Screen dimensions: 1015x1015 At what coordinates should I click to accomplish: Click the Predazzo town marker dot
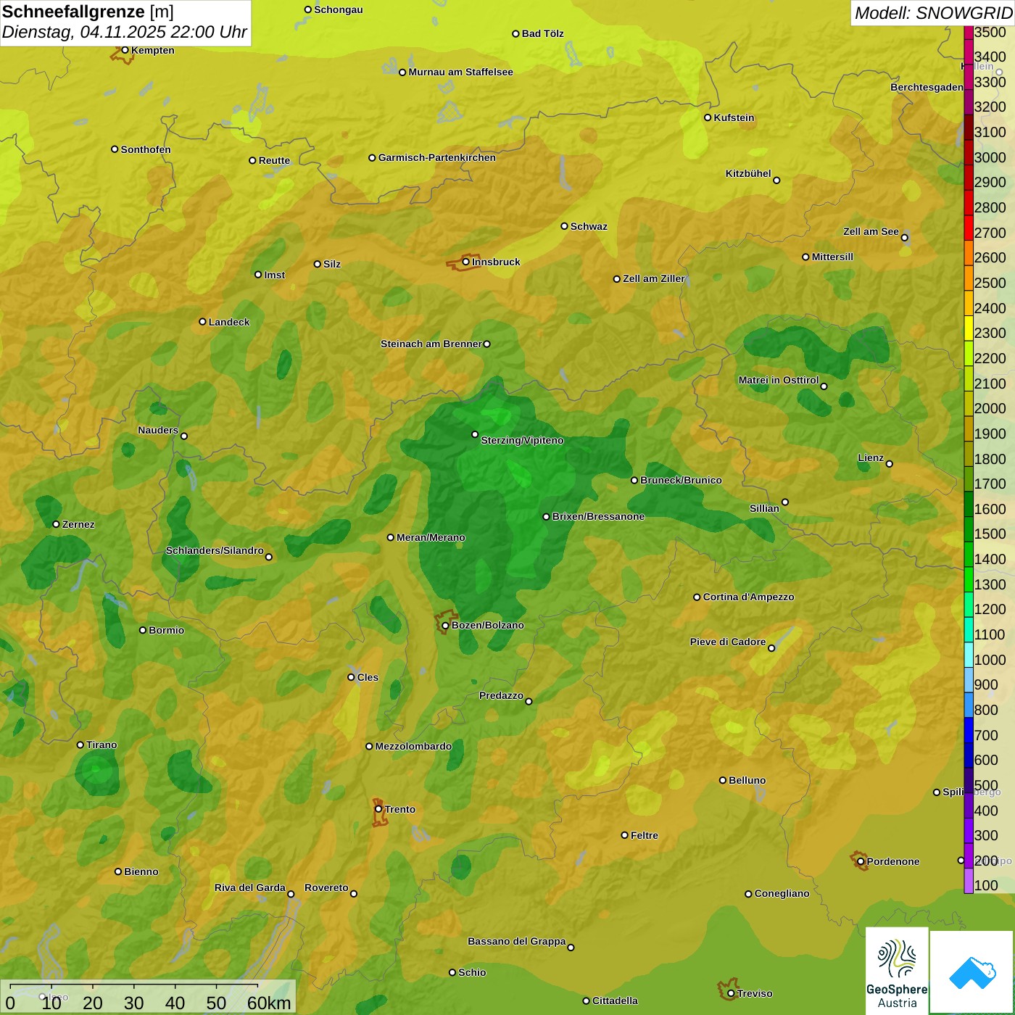(529, 701)
